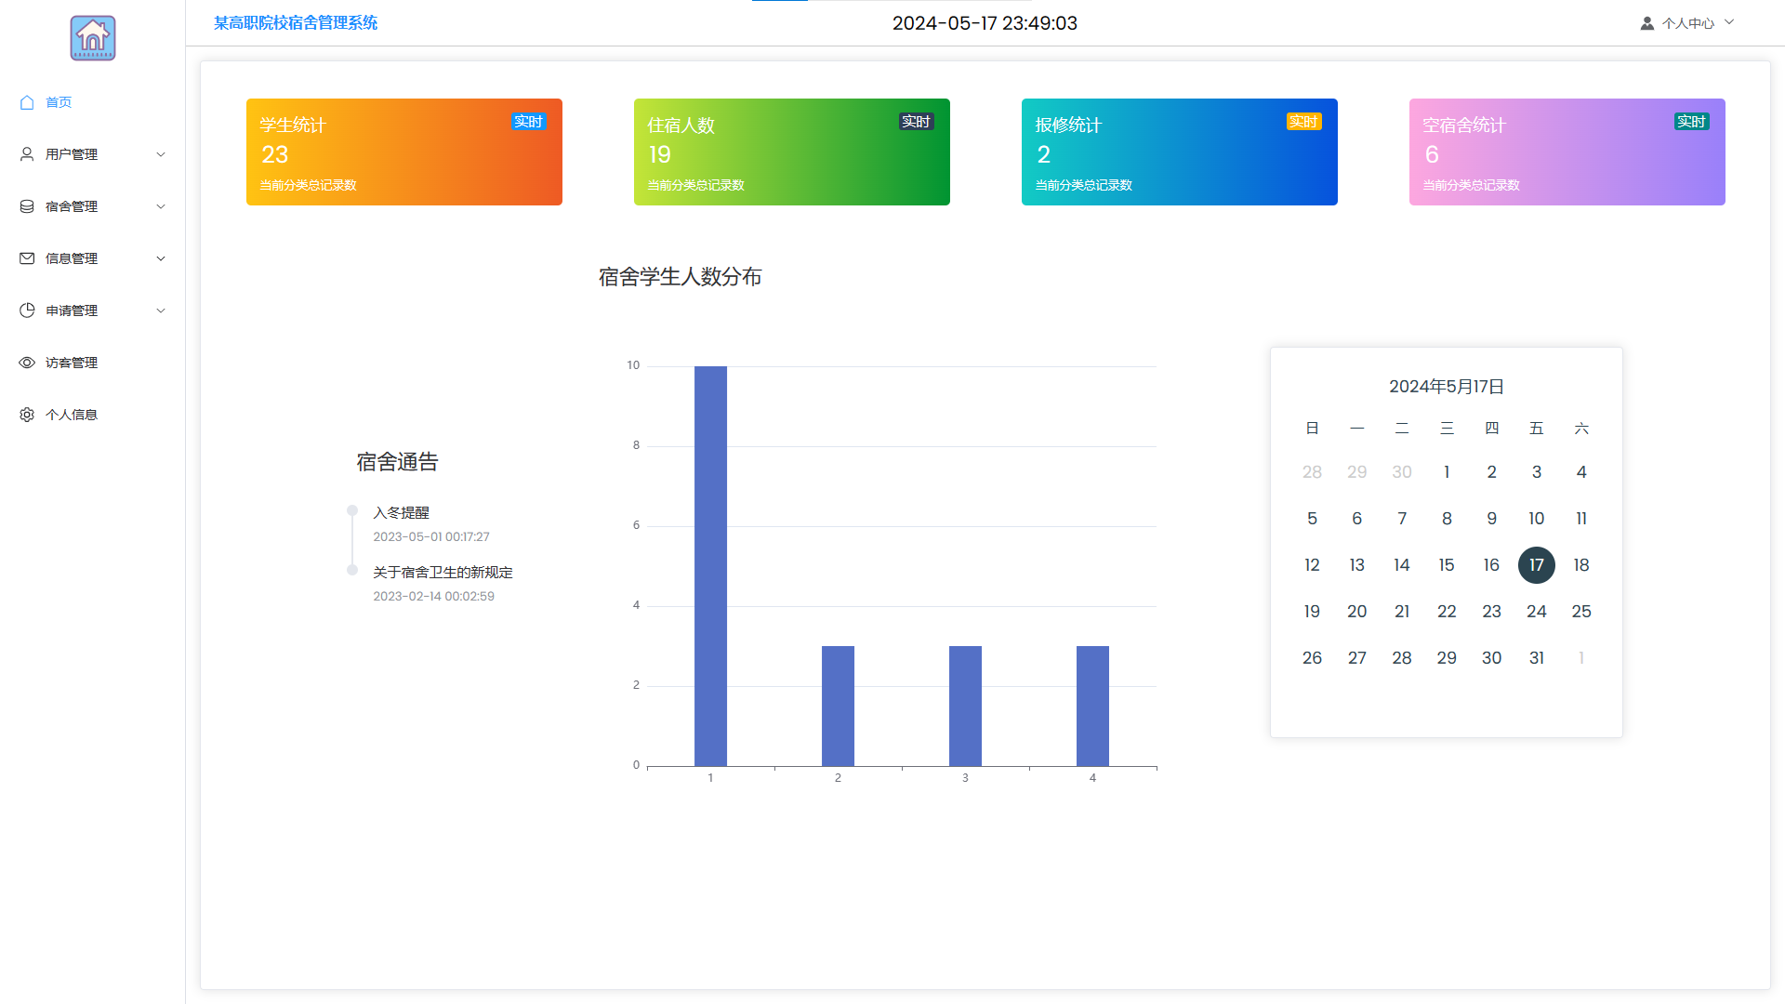Expand the 申请管理 submenu chevron
Image resolution: width=1785 pixels, height=1004 pixels.
(x=161, y=310)
